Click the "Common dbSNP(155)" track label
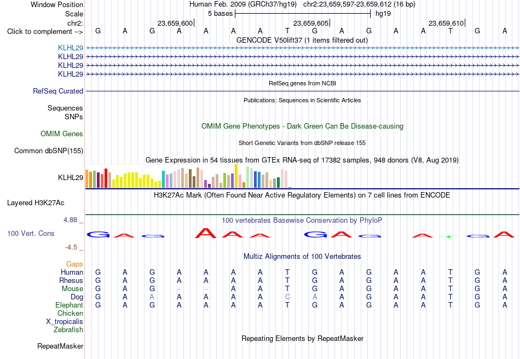 point(48,151)
